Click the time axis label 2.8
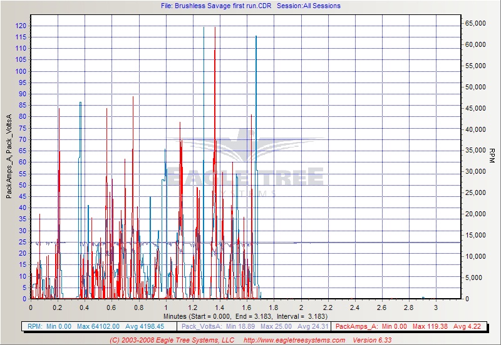Viewport: 501px width, 345px height. coord(409,307)
